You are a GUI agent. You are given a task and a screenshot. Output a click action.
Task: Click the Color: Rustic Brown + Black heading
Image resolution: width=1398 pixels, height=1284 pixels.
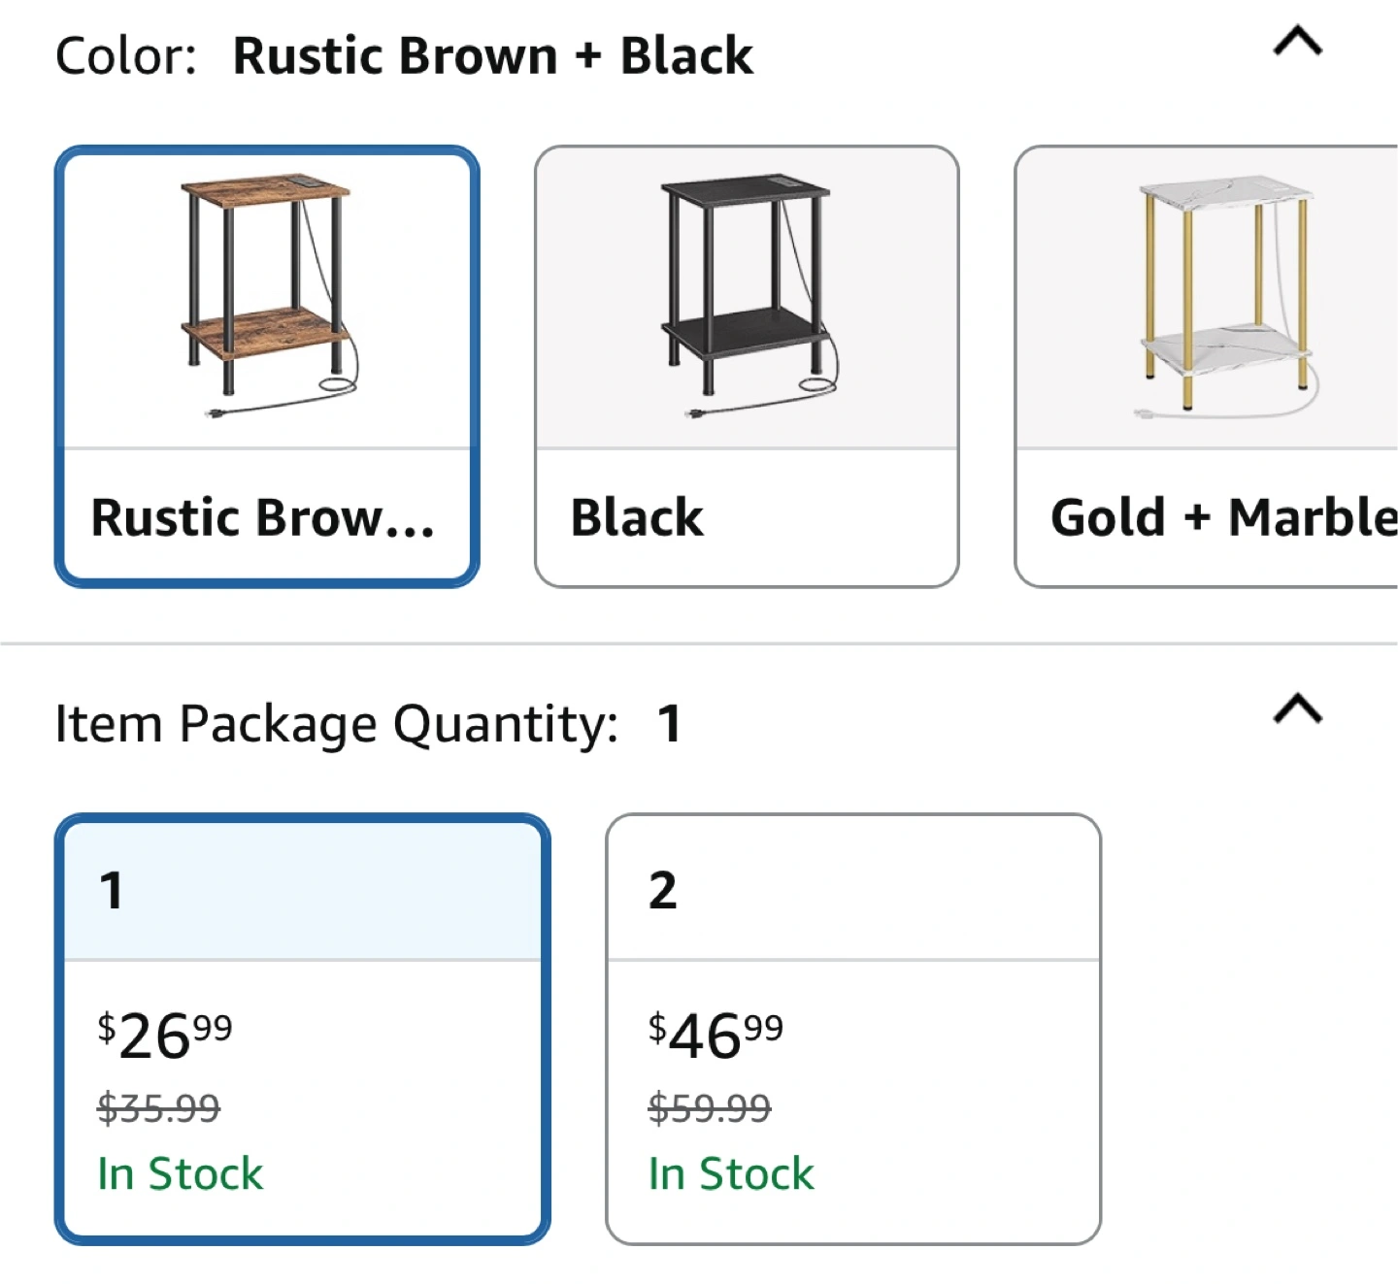(x=404, y=55)
